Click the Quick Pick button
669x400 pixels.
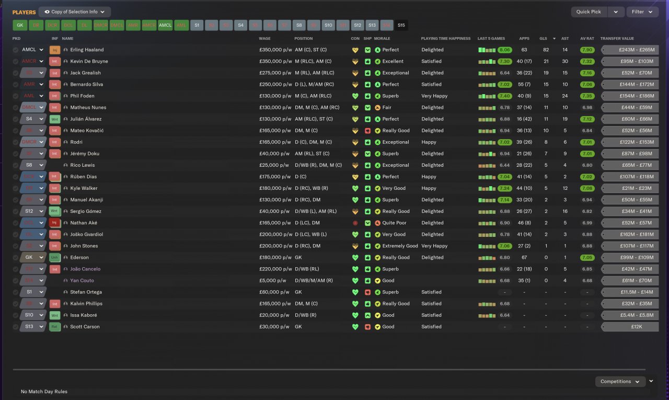click(x=589, y=12)
